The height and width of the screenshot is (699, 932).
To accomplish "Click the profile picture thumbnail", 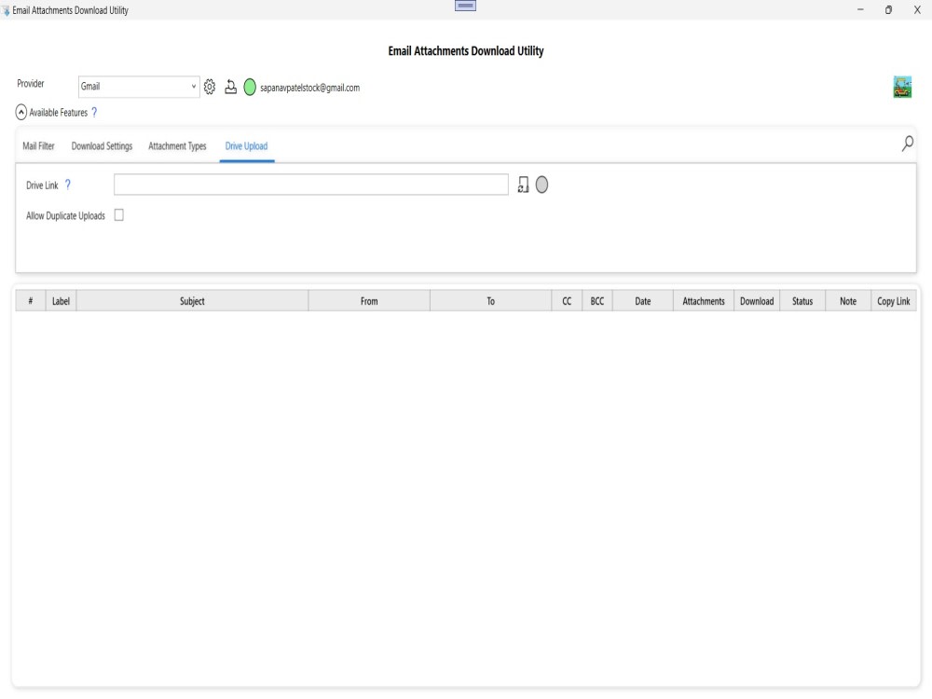I will pyautogui.click(x=902, y=87).
